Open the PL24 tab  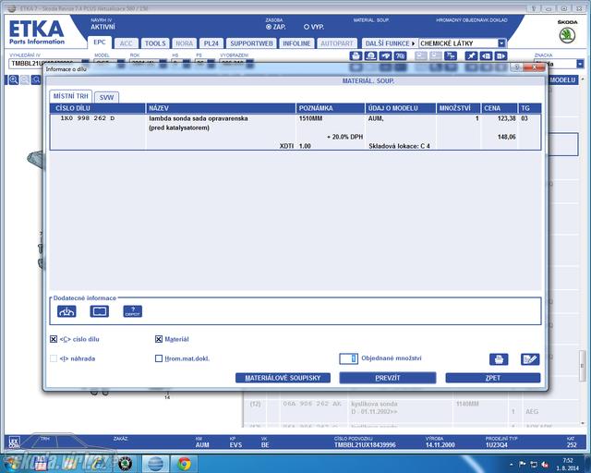pos(211,43)
